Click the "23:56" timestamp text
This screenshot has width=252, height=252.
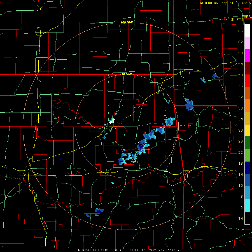[173, 250]
